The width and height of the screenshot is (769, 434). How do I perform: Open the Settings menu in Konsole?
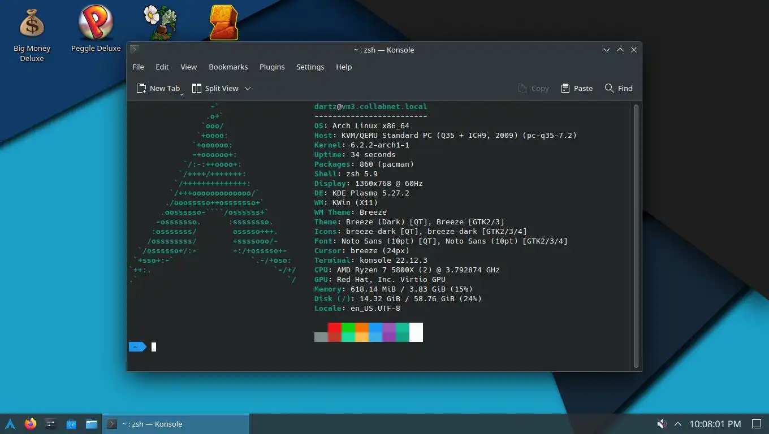[x=310, y=67]
